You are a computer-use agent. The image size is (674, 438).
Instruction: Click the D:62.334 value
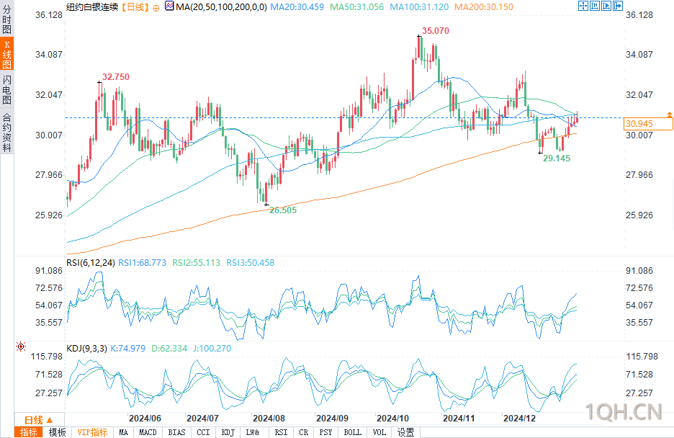point(169,348)
